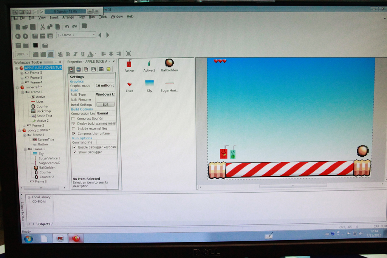The height and width of the screenshot is (258, 387).
Task: Click the New file toolbar icon
Action: pos(18,27)
